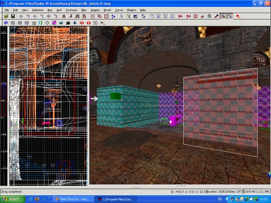Click the magenta square plugin icon

54,23
